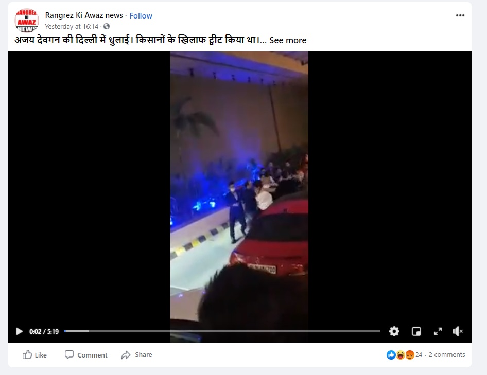This screenshot has width=487, height=375.
Task: Follow Rangrez Ki Awaz news
Action: [141, 16]
